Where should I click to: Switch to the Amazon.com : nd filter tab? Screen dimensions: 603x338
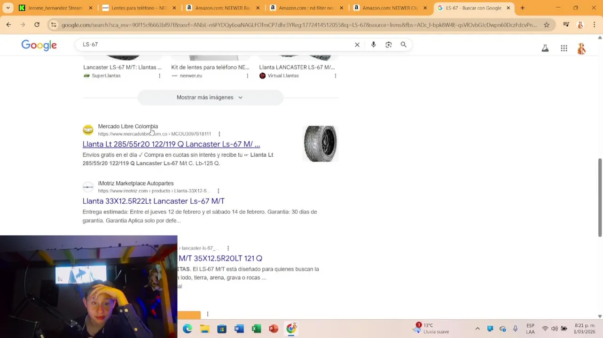[306, 8]
